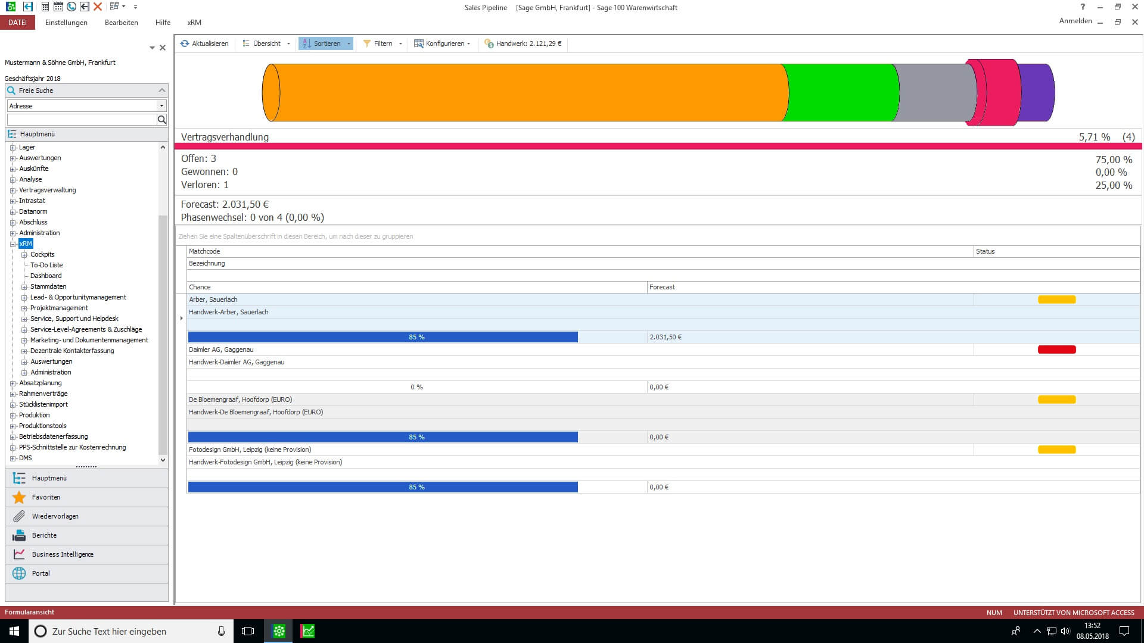1144x643 pixels.
Task: Open the Hilfe menu
Action: pyautogui.click(x=163, y=22)
